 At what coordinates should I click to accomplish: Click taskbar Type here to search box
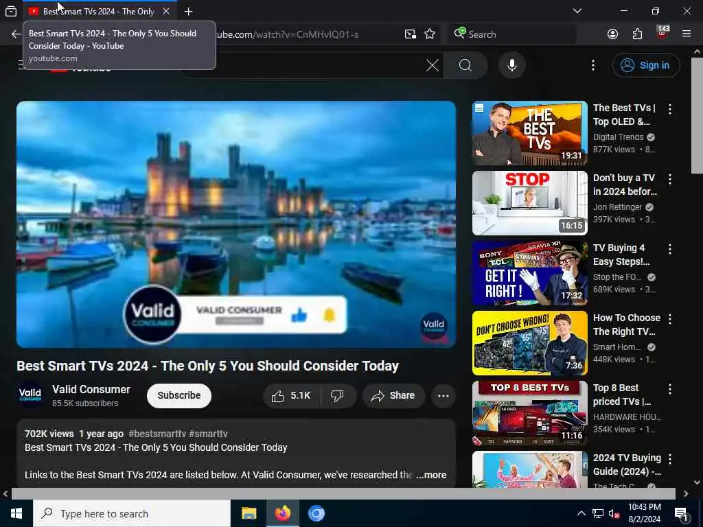[x=132, y=513]
